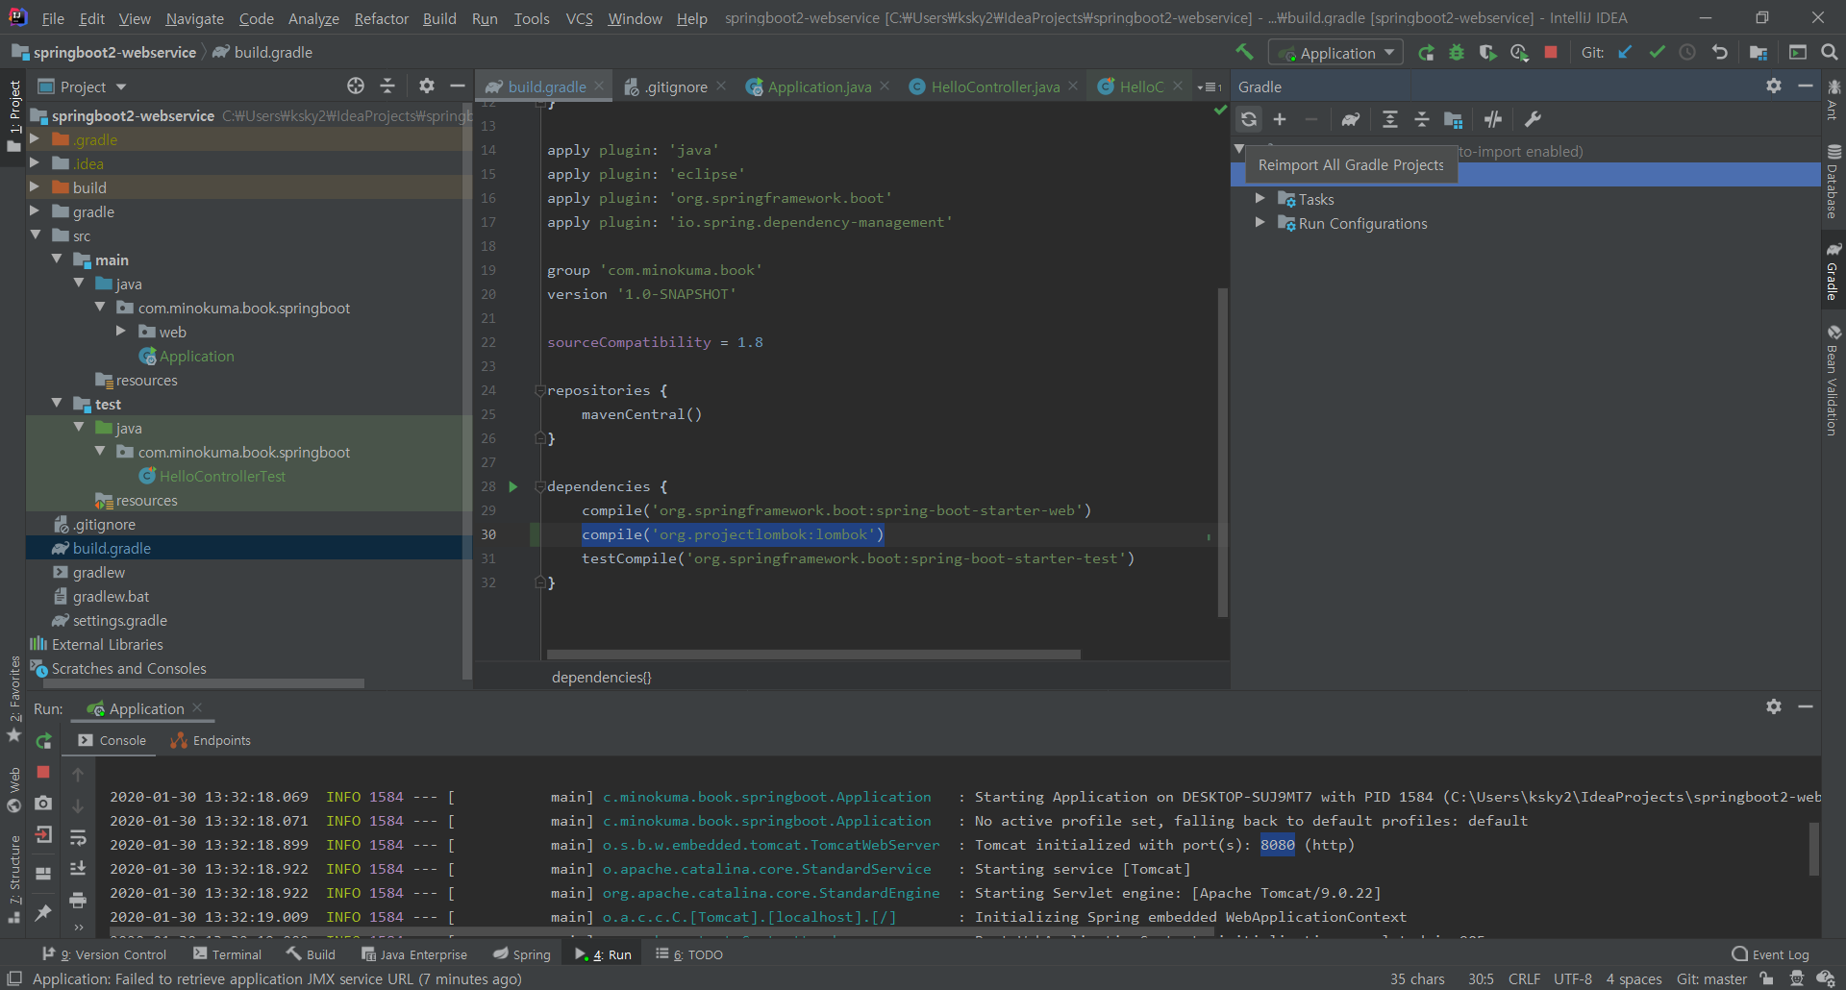Click Git: master branch in status bar

tap(1711, 978)
